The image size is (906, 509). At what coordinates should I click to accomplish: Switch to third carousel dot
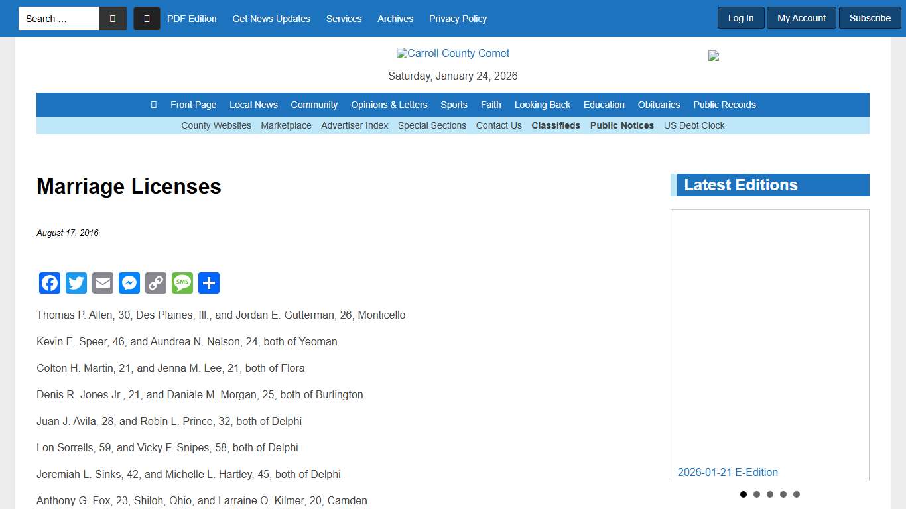(x=770, y=494)
